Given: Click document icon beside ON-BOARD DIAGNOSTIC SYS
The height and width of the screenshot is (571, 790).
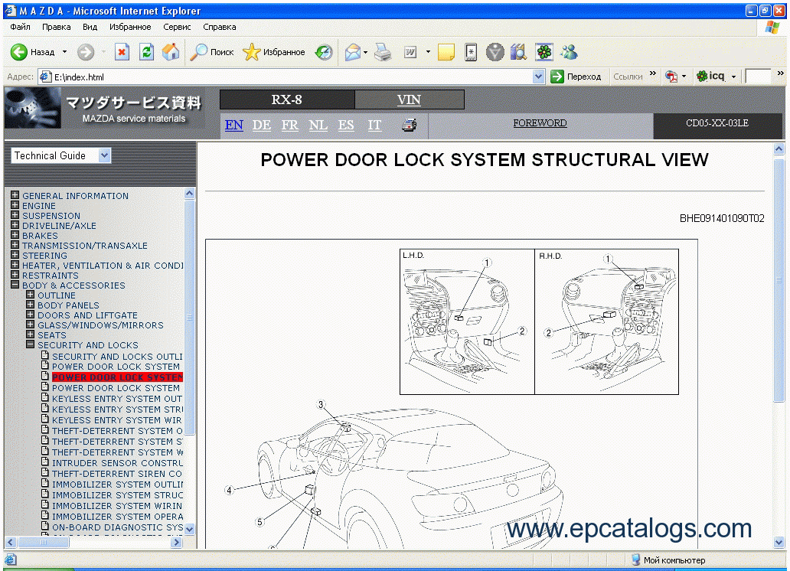Looking at the screenshot, I should click(x=45, y=526).
